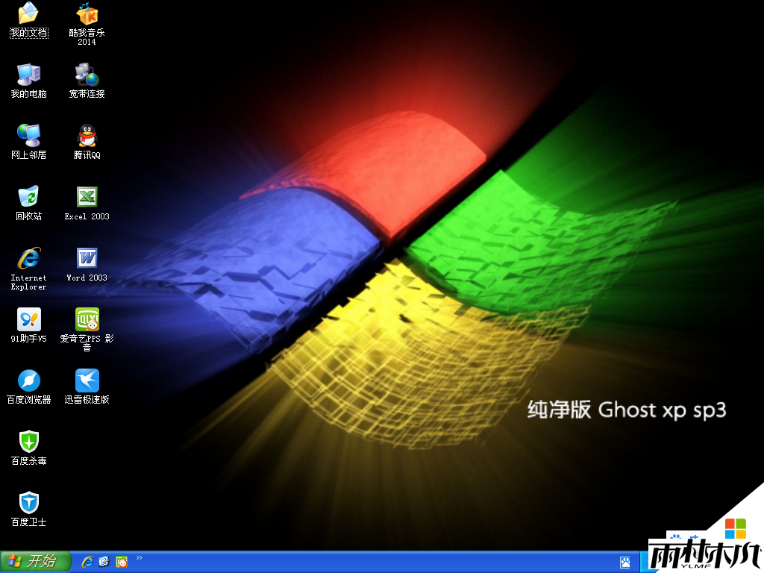Open the 回收站 recycle bin
Screen dimensions: 764x573
[28, 197]
